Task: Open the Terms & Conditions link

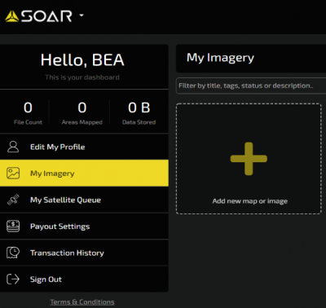Action: [82, 302]
